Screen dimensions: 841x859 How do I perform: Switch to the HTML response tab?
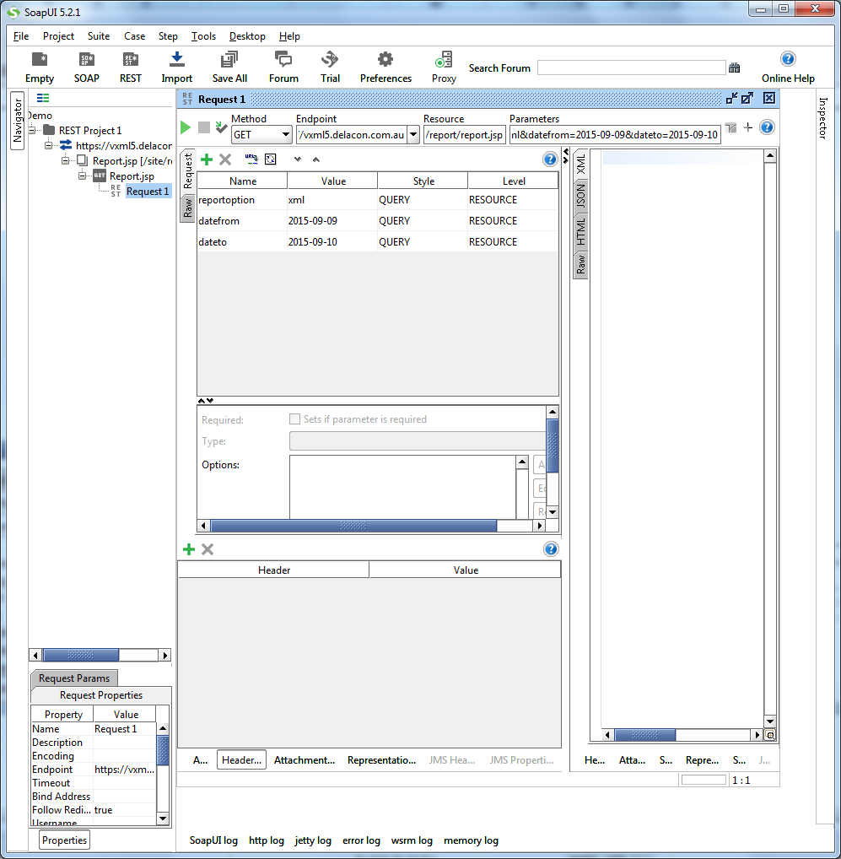(x=580, y=232)
